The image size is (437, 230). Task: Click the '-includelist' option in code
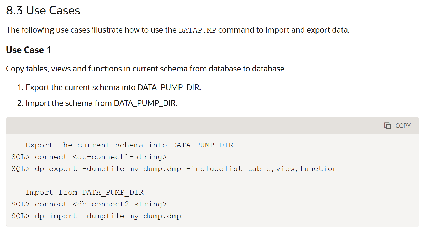(214, 169)
